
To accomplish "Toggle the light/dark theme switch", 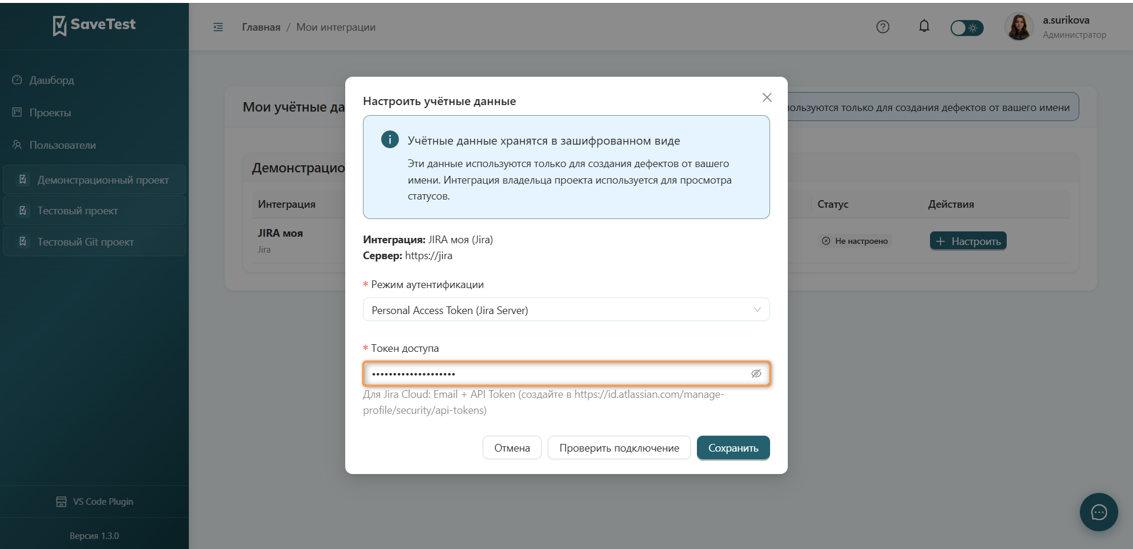I will [967, 28].
